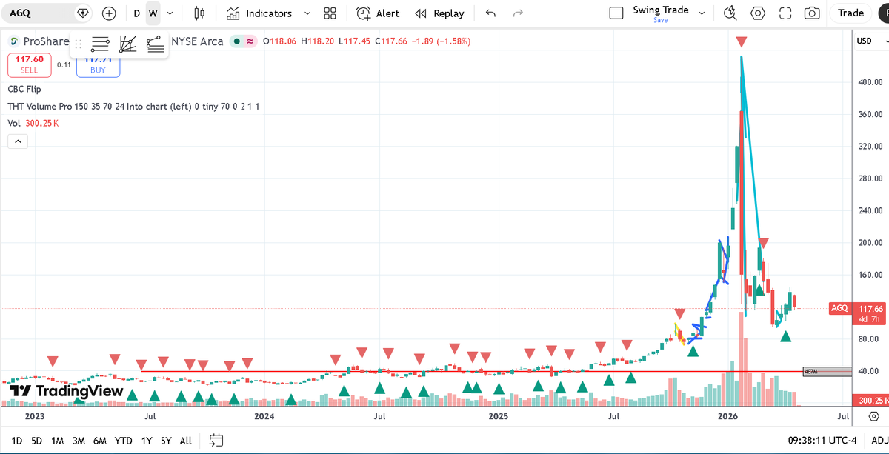This screenshot has height=454, width=889.
Task: Select the 1Y time range
Action: pyautogui.click(x=147, y=441)
